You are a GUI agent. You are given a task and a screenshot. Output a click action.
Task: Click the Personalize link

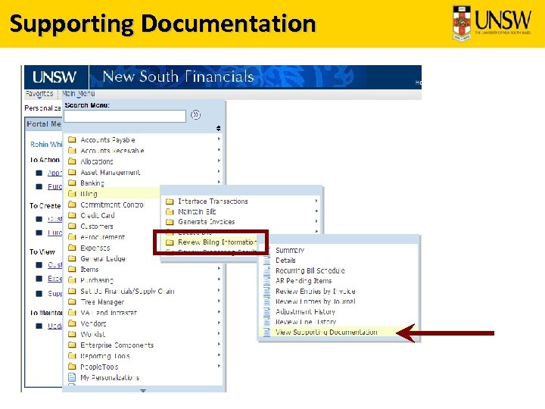click(42, 108)
